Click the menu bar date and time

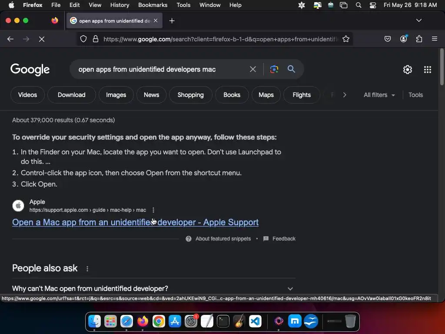click(x=410, y=5)
